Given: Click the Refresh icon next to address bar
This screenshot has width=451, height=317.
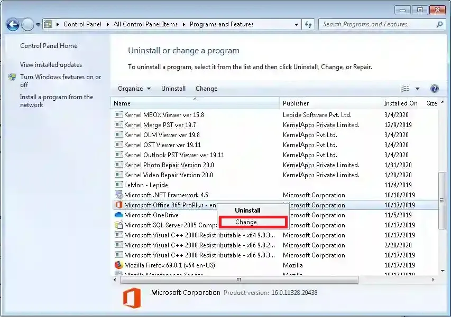Looking at the screenshot, I should click(x=308, y=24).
